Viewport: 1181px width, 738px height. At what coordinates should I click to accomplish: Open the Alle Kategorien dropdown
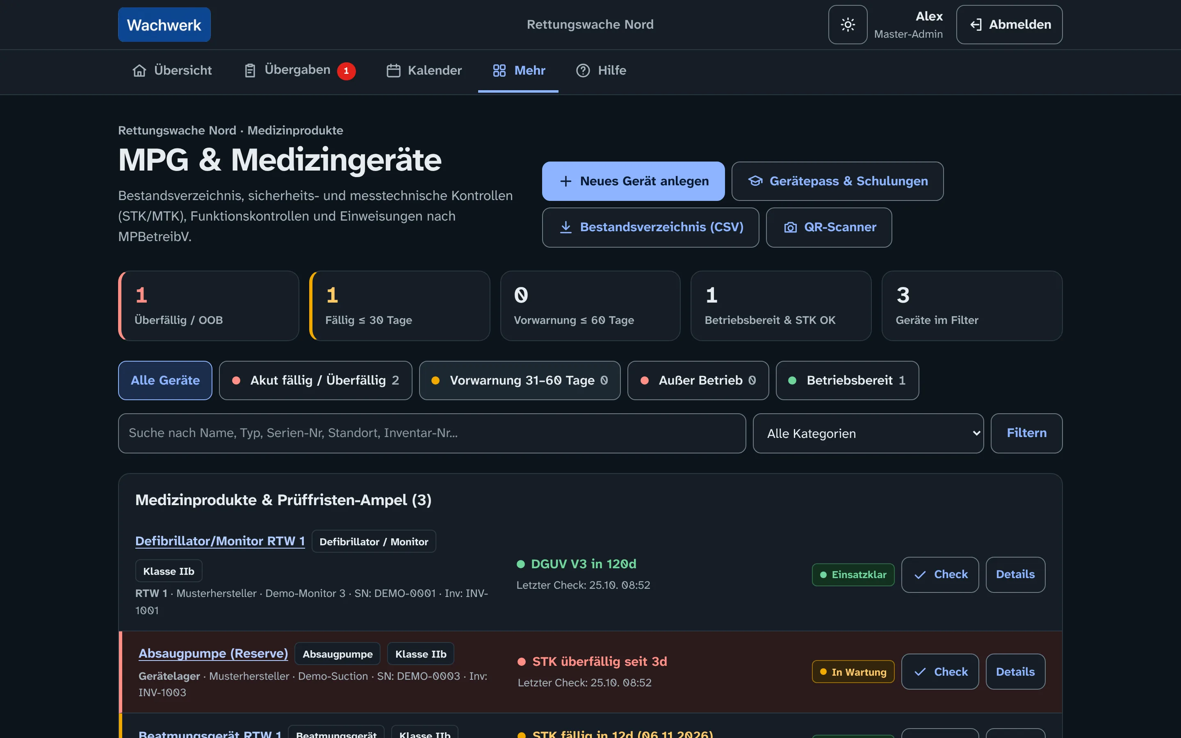(x=868, y=433)
